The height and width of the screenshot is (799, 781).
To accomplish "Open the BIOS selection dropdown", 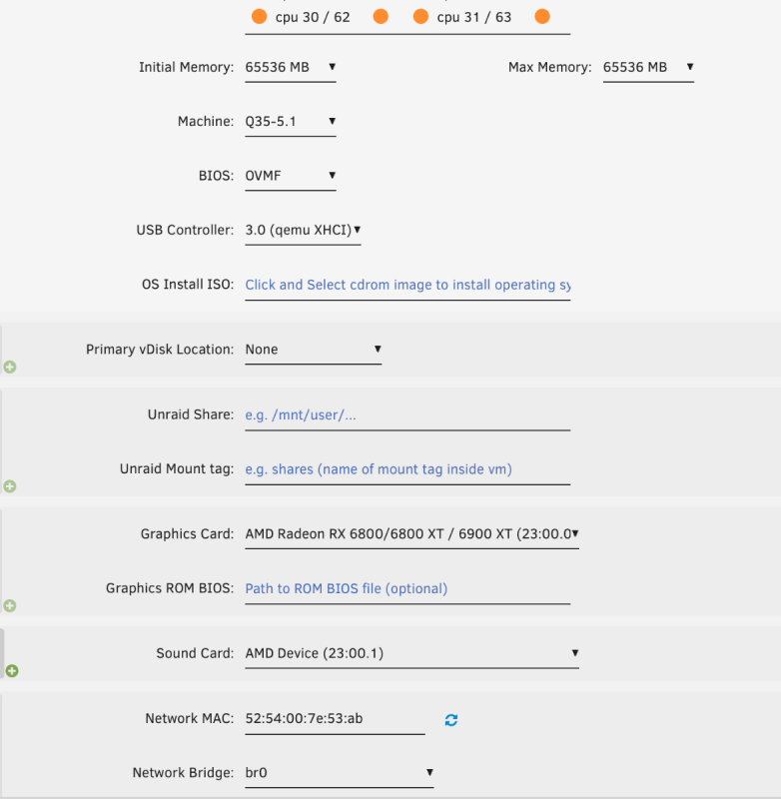I will coord(291,176).
